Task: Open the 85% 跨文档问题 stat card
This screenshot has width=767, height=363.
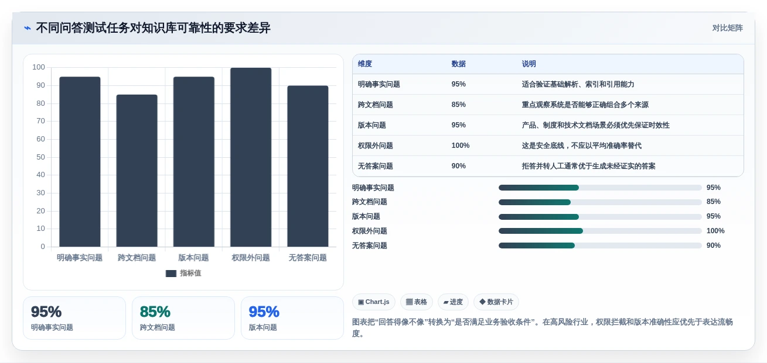Action: [x=183, y=318]
